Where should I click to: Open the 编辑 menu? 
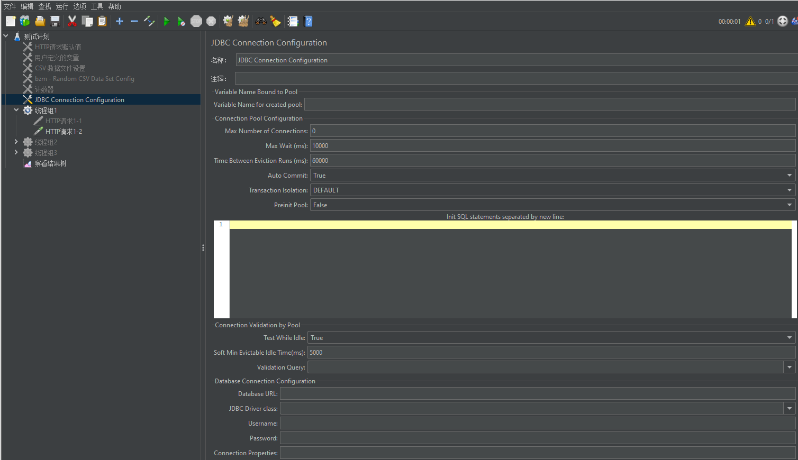tap(28, 6)
